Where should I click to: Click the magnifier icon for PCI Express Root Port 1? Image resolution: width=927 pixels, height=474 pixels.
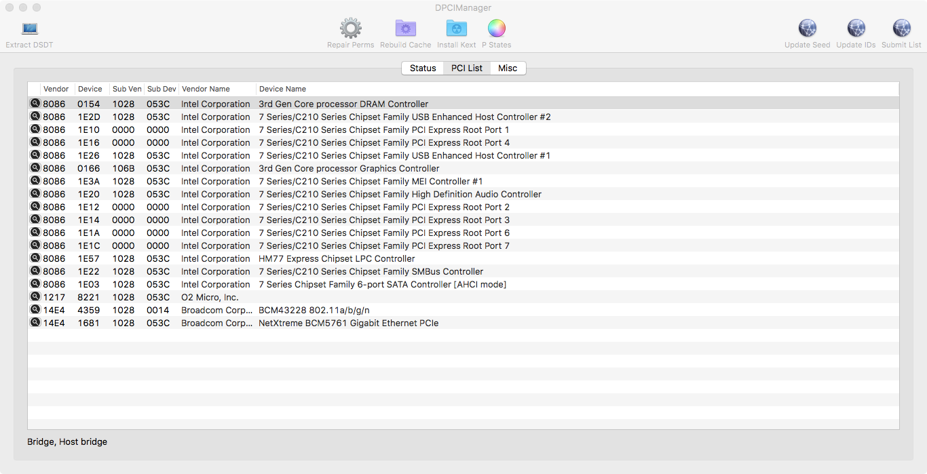tap(35, 129)
